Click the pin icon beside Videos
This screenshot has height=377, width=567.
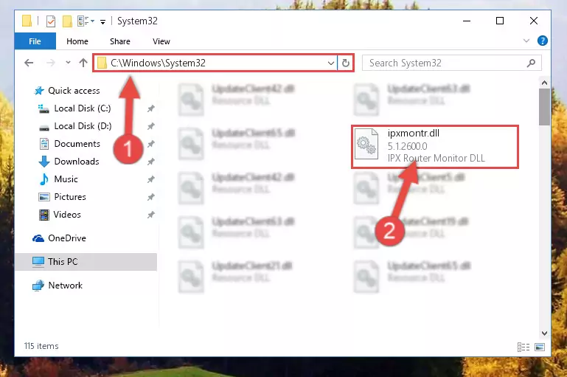[151, 215]
